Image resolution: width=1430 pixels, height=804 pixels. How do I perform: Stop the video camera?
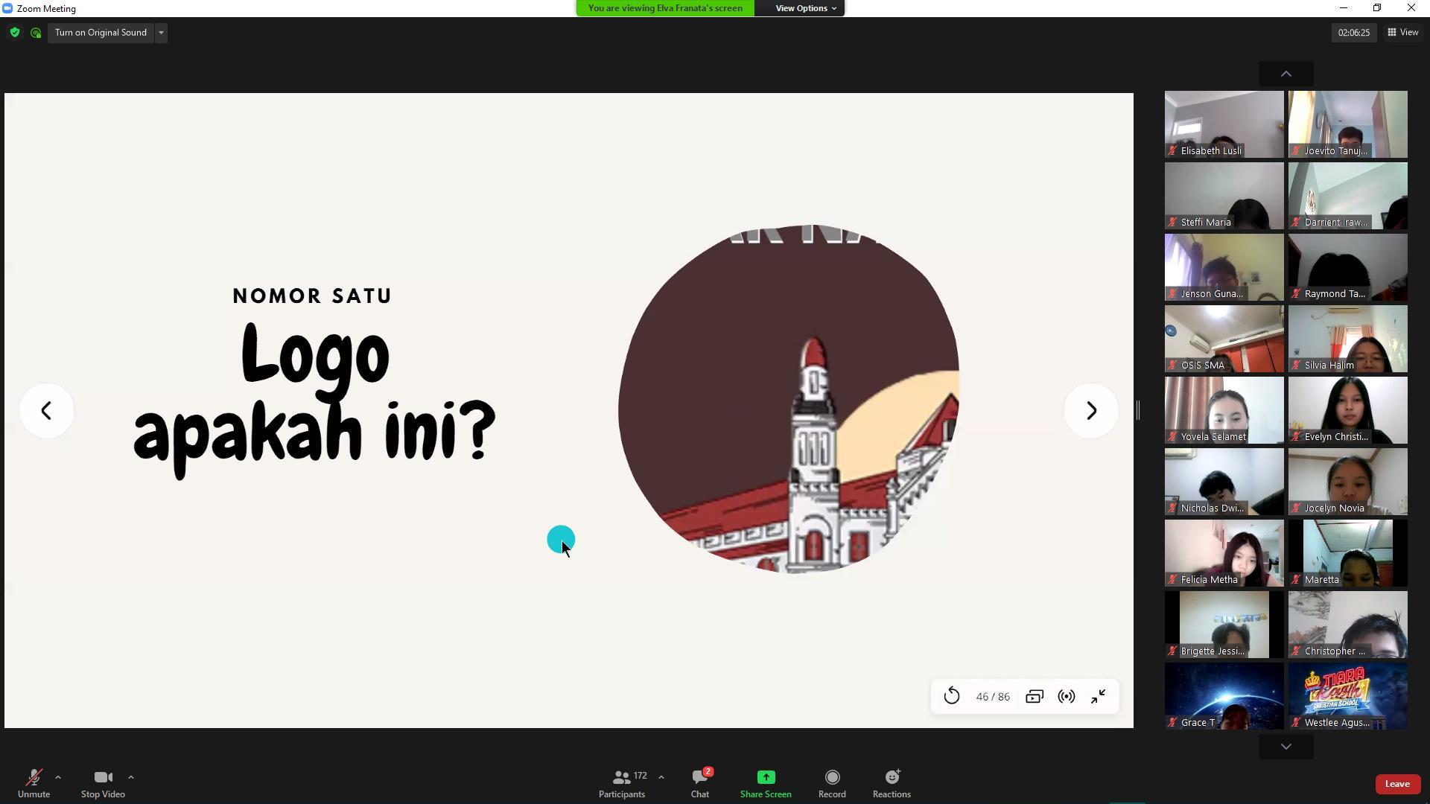coord(103,783)
